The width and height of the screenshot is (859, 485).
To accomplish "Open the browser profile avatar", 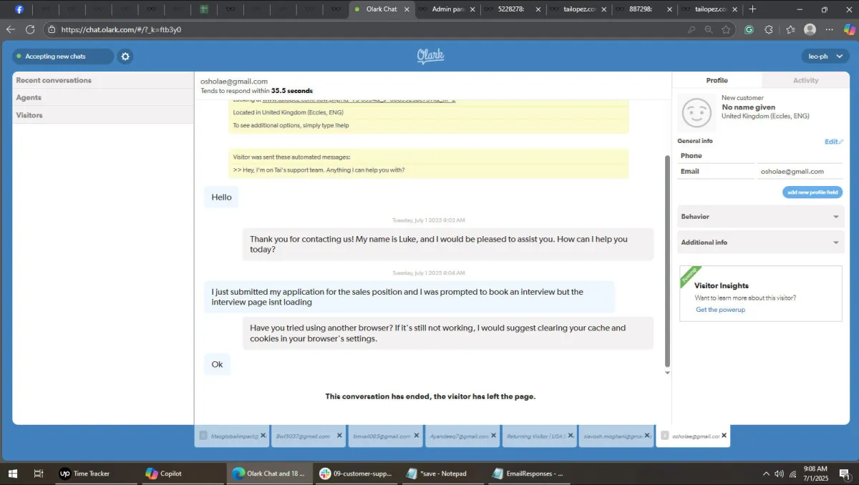I will [810, 29].
